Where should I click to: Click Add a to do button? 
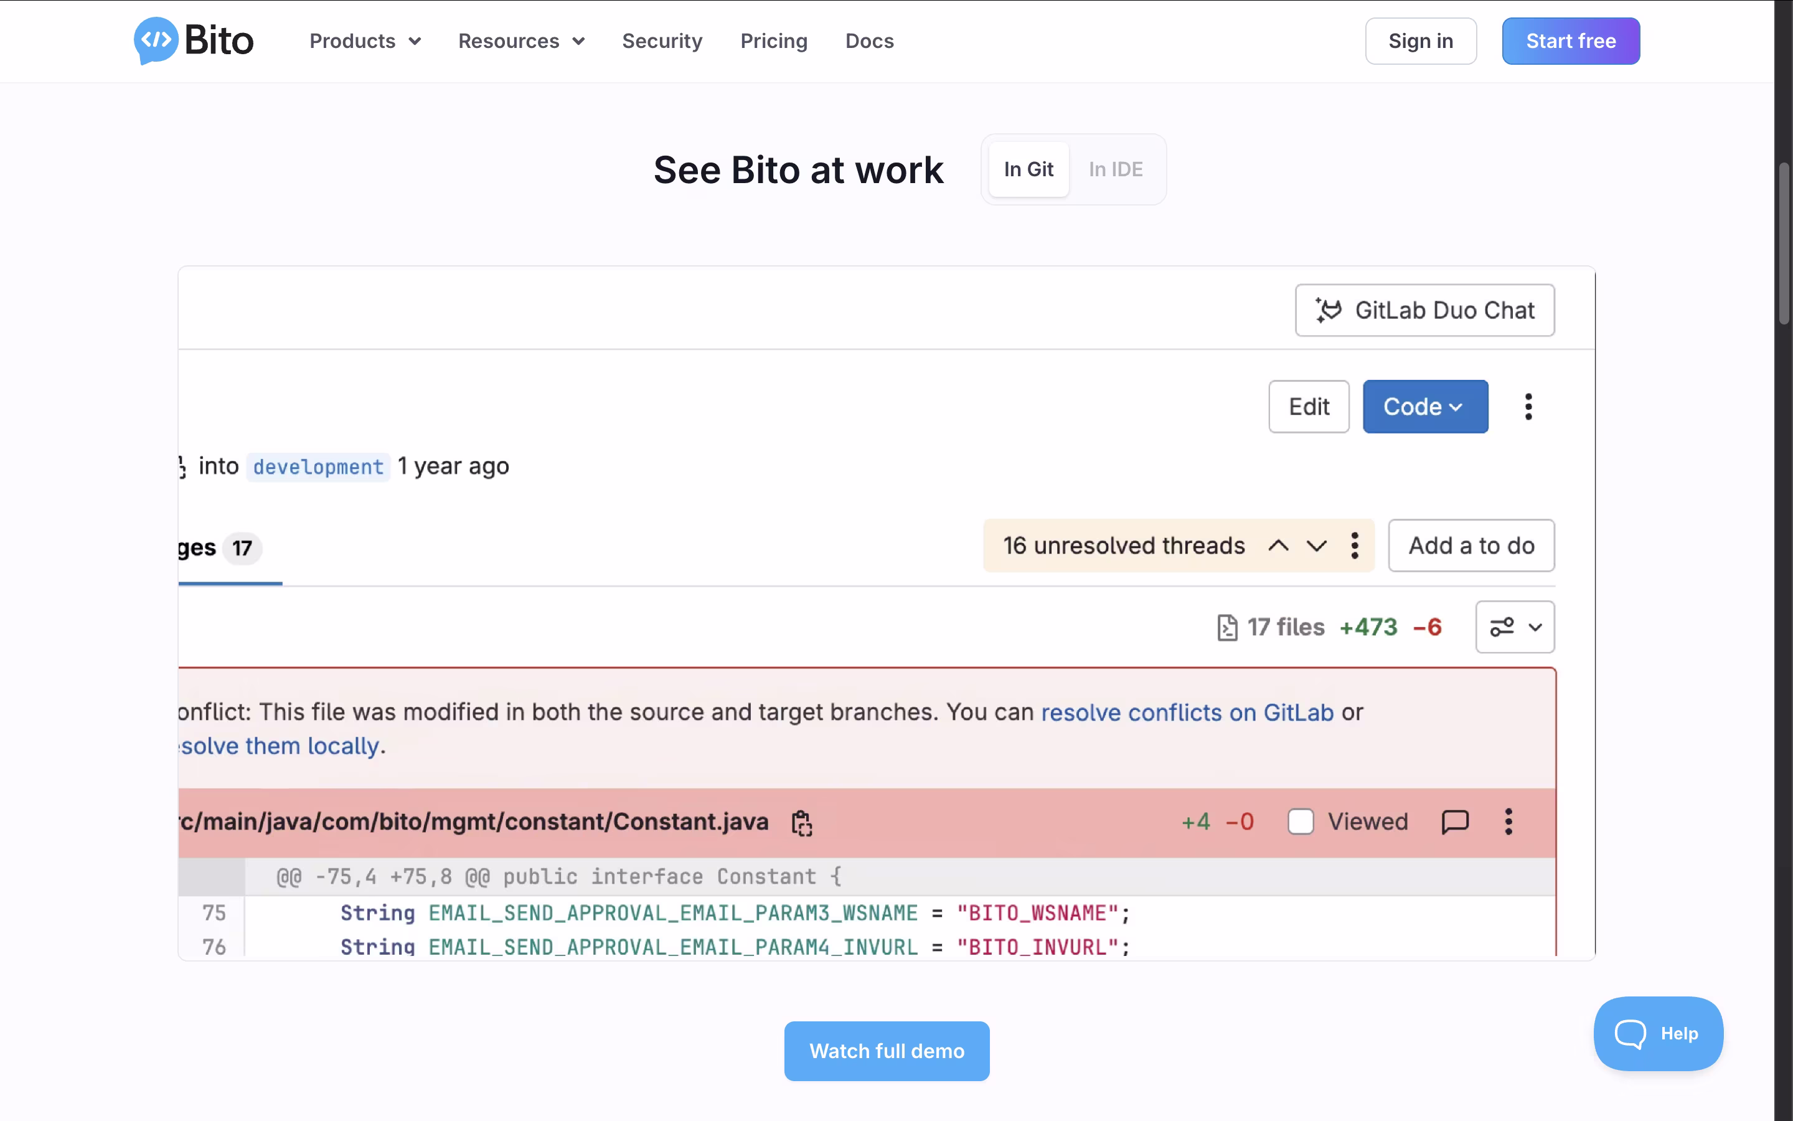(x=1471, y=546)
